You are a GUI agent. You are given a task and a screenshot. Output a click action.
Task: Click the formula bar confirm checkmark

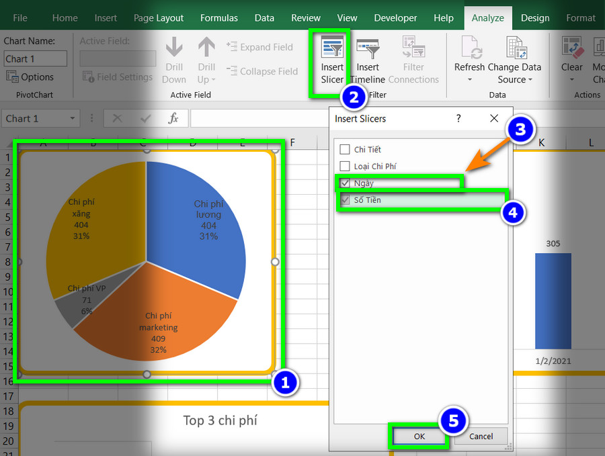[x=145, y=118]
